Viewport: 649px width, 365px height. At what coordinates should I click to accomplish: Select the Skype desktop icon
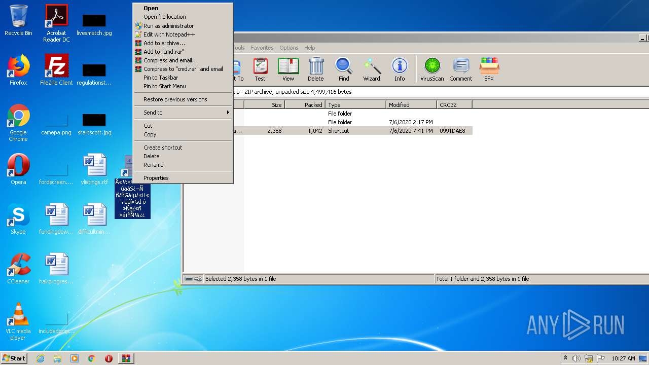18,219
